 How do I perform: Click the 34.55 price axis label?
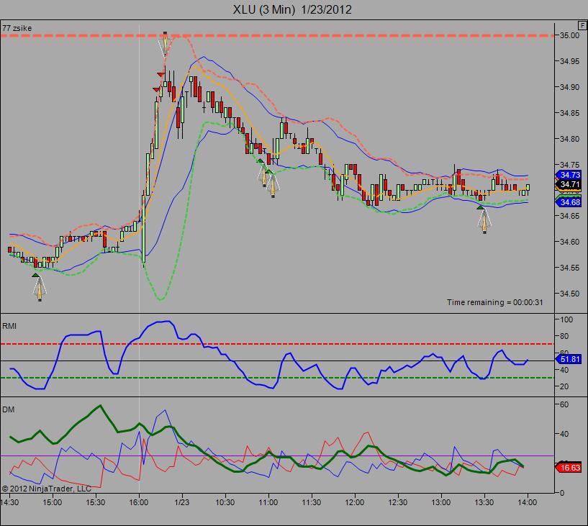[x=569, y=268]
